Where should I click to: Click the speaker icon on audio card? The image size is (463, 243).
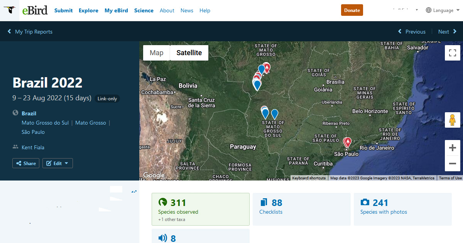[162, 238]
